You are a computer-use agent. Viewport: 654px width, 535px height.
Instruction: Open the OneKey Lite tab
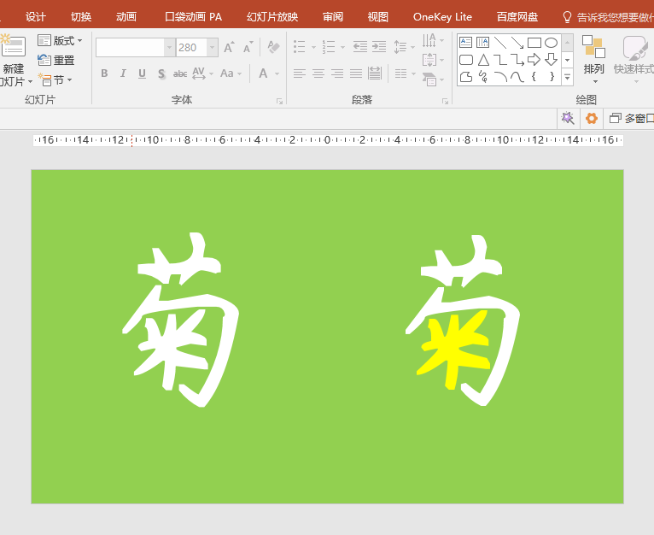coord(442,17)
